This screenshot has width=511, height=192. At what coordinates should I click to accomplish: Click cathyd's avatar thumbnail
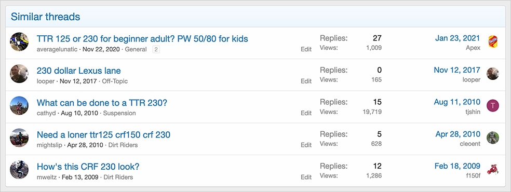coord(19,105)
